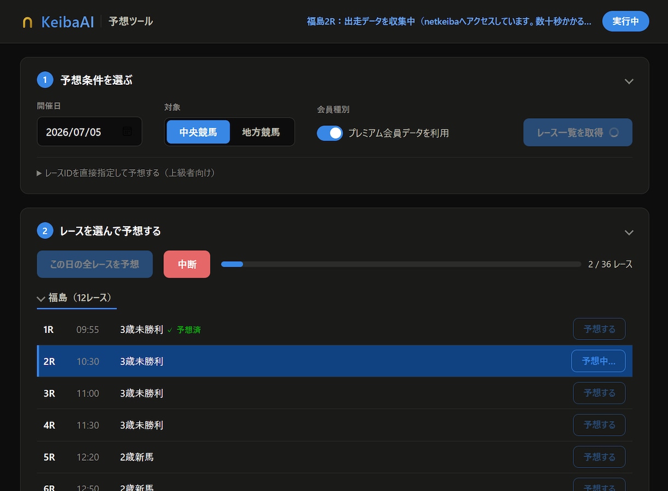Select the 中央競馬 option
Screen dimensions: 668x491
198,132
